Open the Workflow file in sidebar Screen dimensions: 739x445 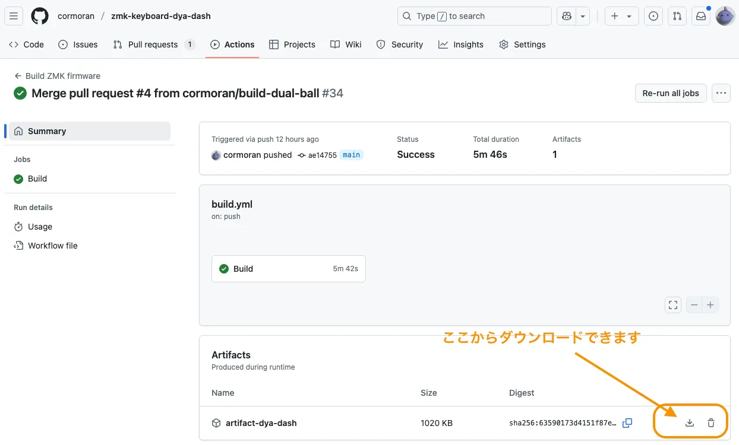tap(52, 246)
